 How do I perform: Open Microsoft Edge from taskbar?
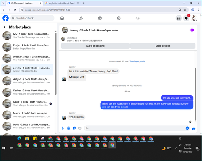(19, 138)
